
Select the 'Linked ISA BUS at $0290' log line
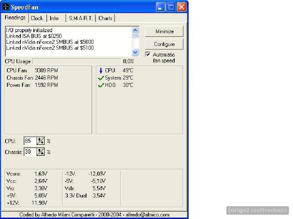(x=34, y=36)
